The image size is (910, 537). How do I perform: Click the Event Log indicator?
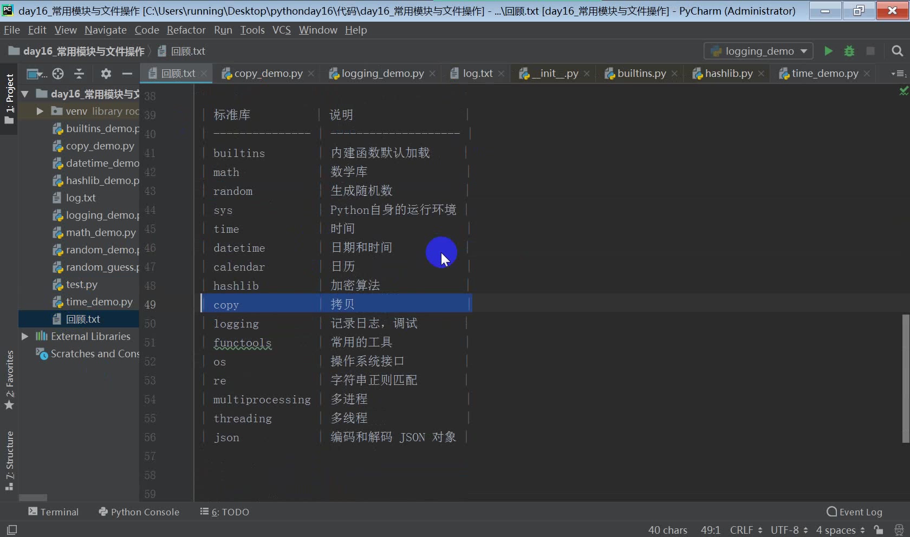854,512
